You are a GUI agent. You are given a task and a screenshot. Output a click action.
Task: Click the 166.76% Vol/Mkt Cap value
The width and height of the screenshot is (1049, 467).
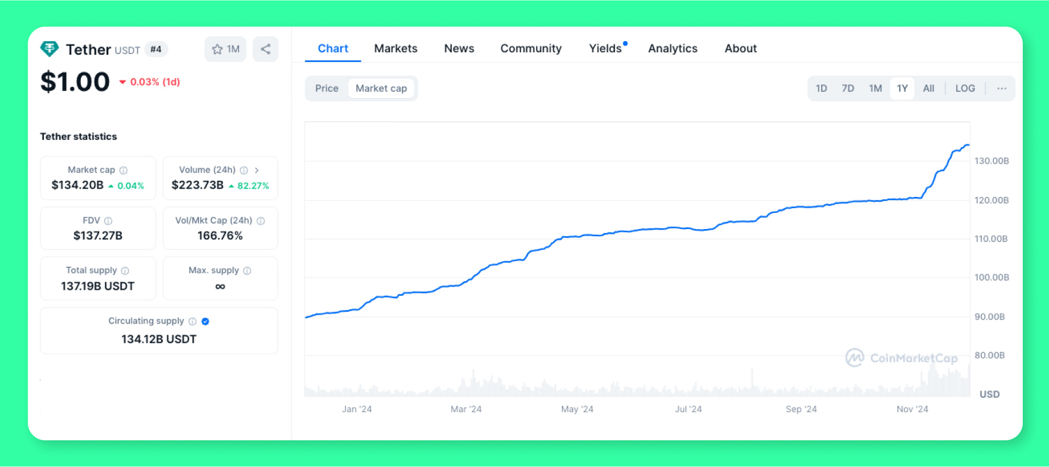220,236
